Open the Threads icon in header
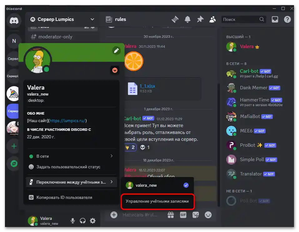This screenshot has width=299, height=232. click(175, 19)
